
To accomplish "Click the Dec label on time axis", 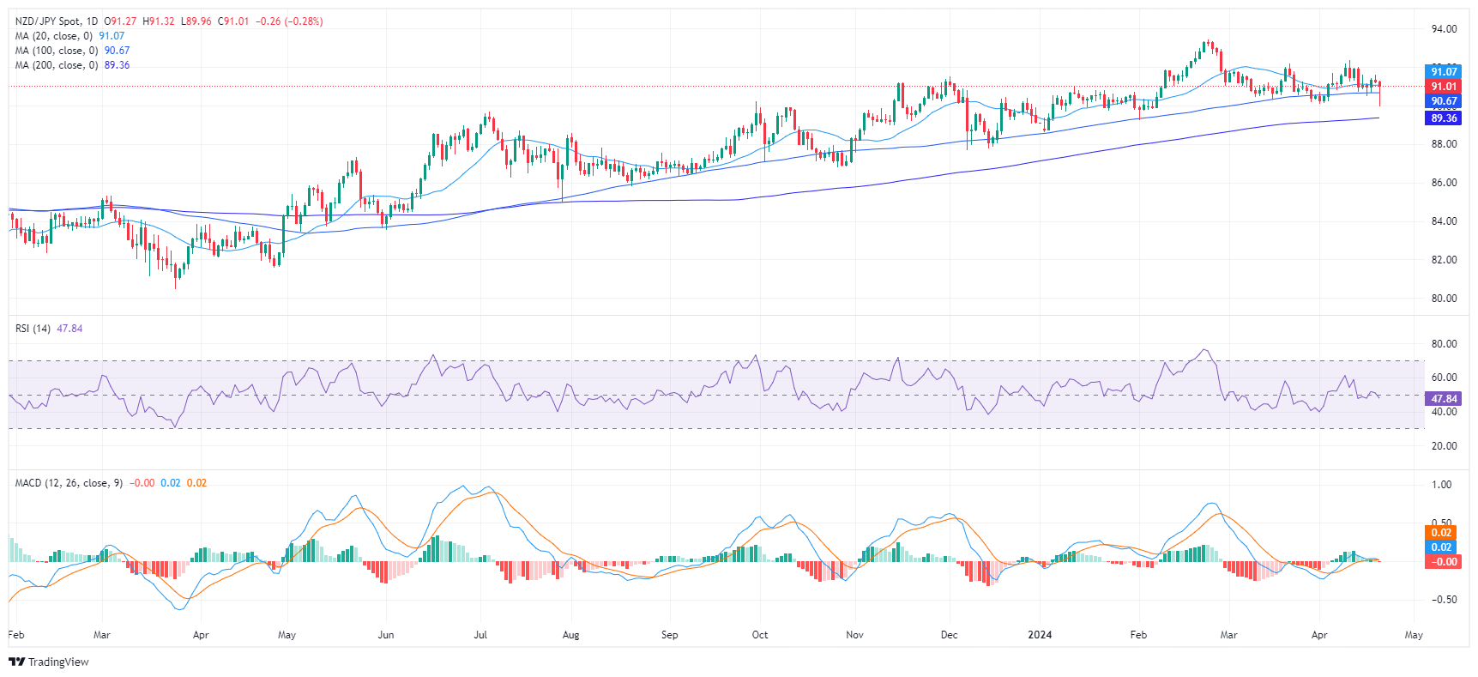I will tap(949, 635).
